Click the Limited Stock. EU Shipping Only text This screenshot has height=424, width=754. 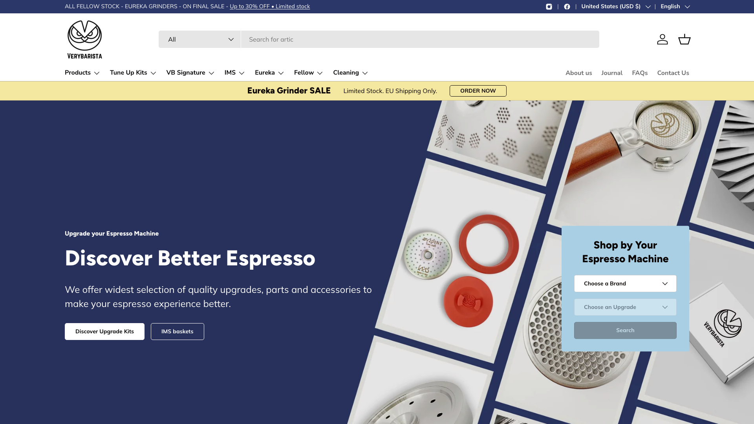click(390, 91)
